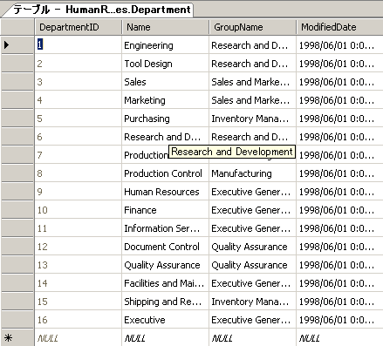This screenshot has width=383, height=346.
Task: Click the NULL GroupName cell in new row
Action: click(252, 337)
